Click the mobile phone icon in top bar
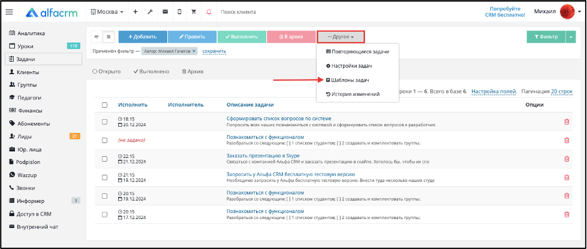This screenshot has height=249, width=587. pos(179,12)
